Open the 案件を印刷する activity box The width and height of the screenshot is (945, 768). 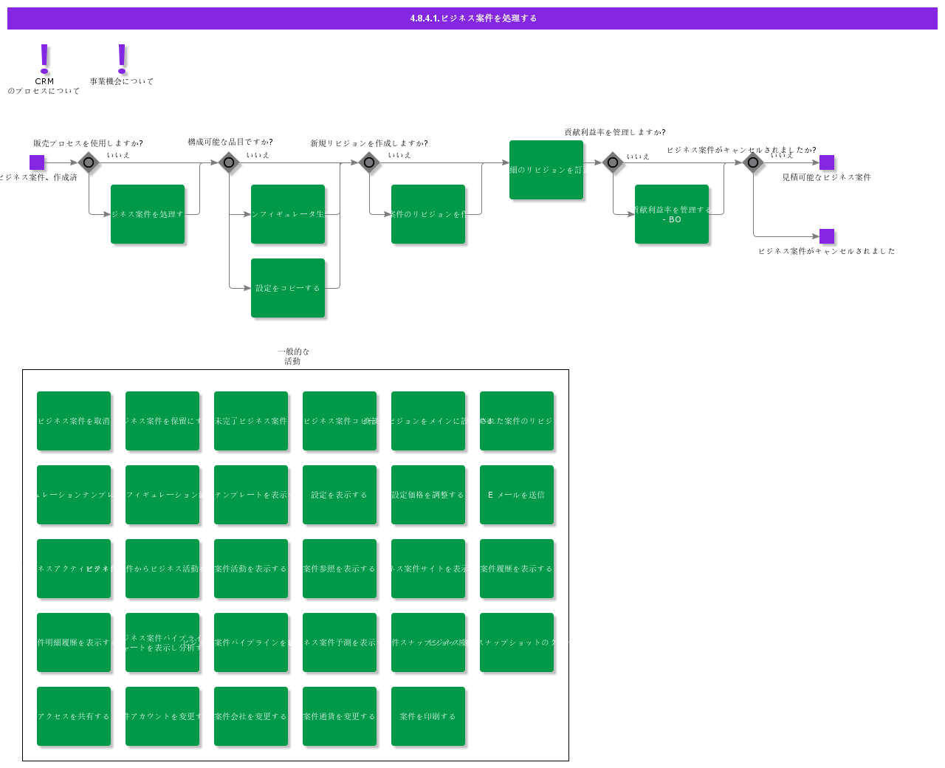pyautogui.click(x=428, y=716)
